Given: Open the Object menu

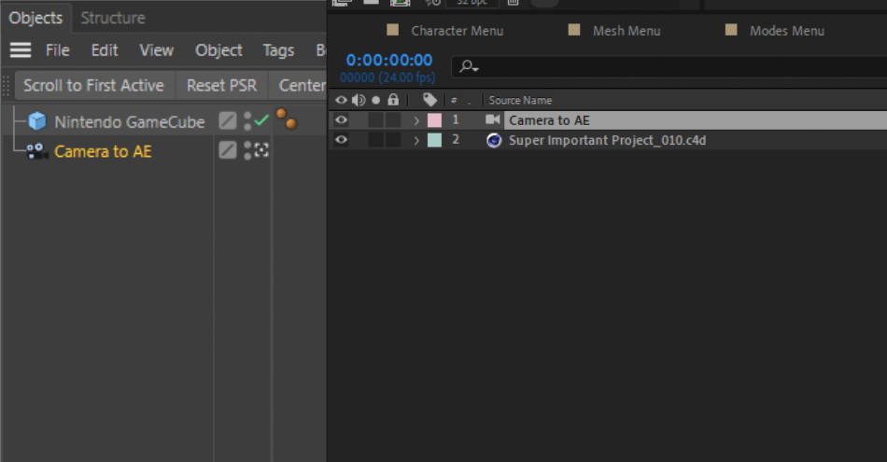Looking at the screenshot, I should point(218,50).
